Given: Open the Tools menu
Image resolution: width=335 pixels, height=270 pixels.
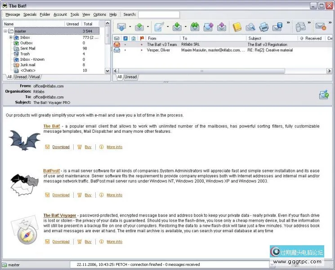Looking at the screenshot, I should pyautogui.click(x=75, y=14).
